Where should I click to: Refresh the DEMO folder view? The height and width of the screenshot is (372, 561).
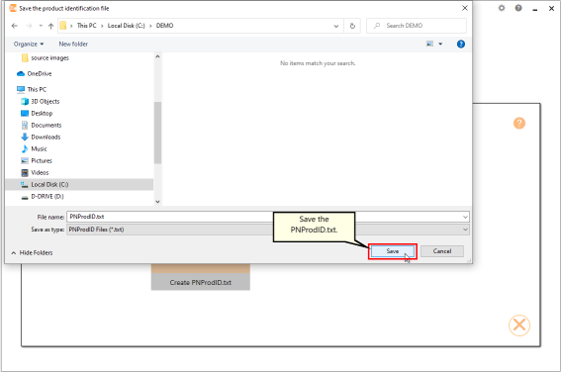pyautogui.click(x=352, y=26)
